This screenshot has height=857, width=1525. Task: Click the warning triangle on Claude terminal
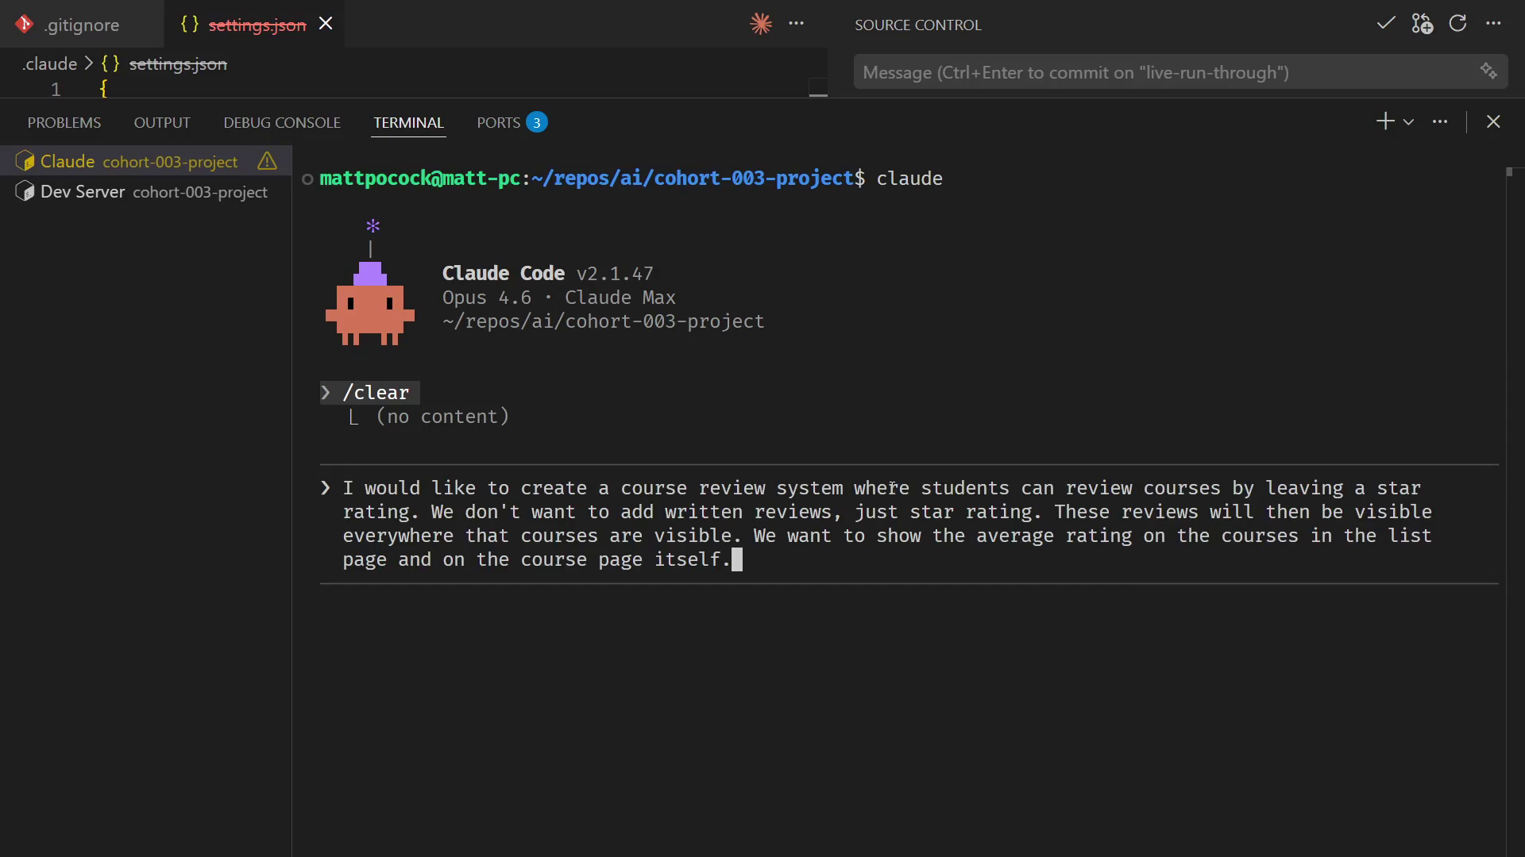coord(267,161)
